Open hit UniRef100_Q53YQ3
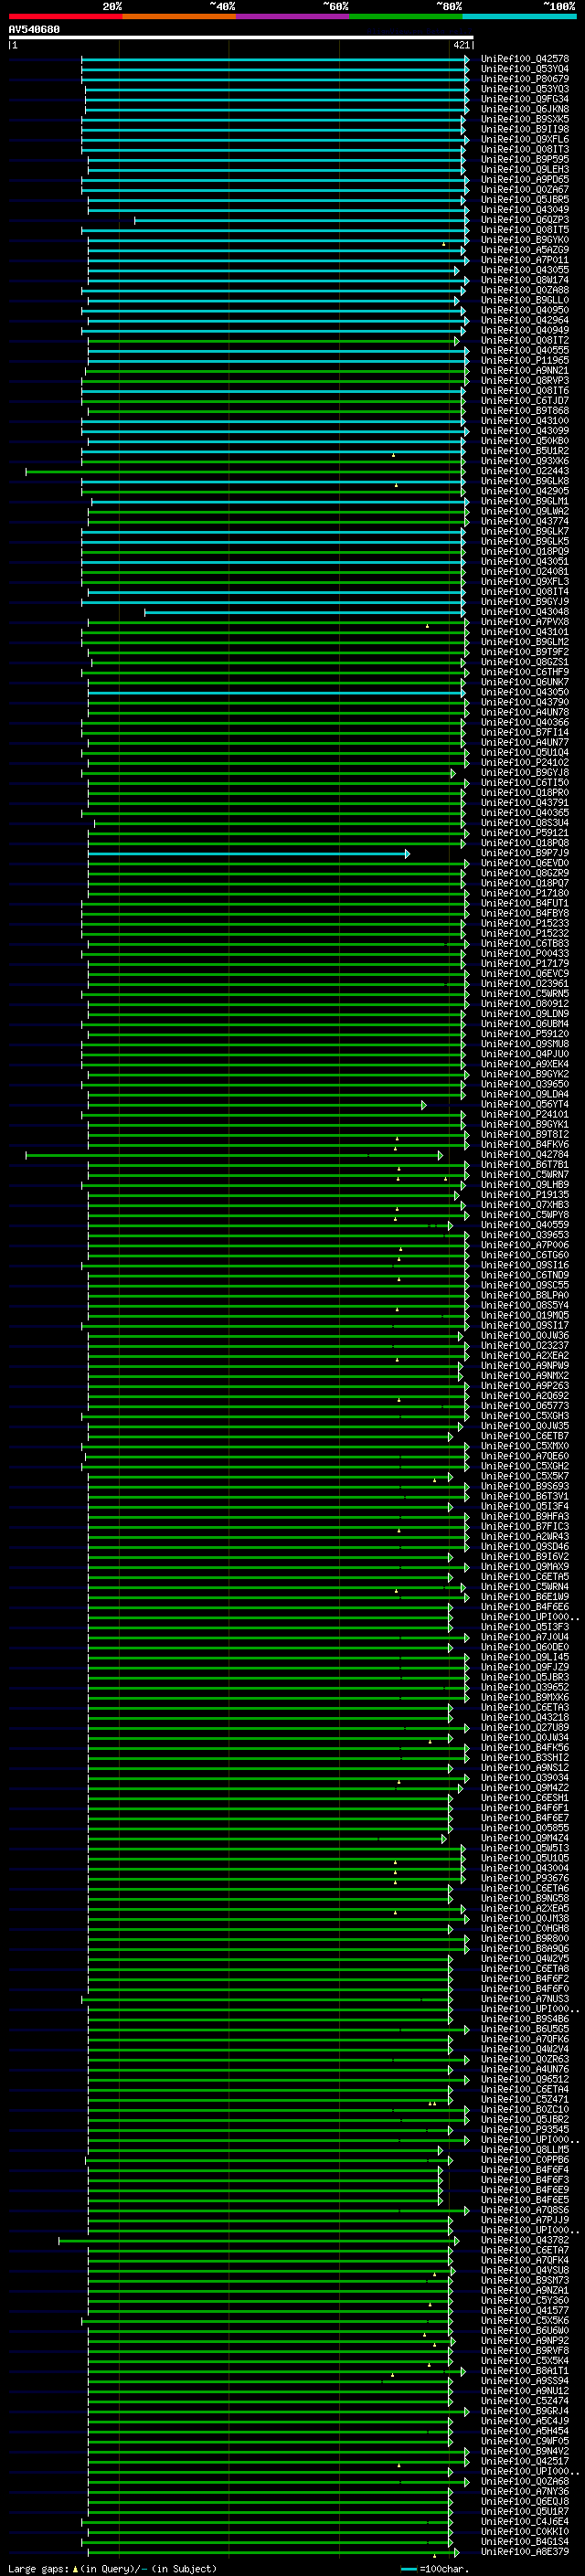 click(525, 89)
